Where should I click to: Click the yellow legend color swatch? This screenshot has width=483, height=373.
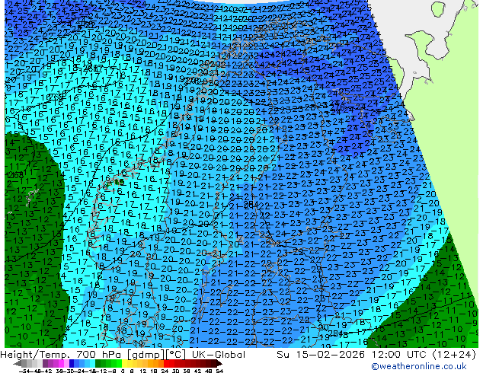pyautogui.click(x=124, y=364)
